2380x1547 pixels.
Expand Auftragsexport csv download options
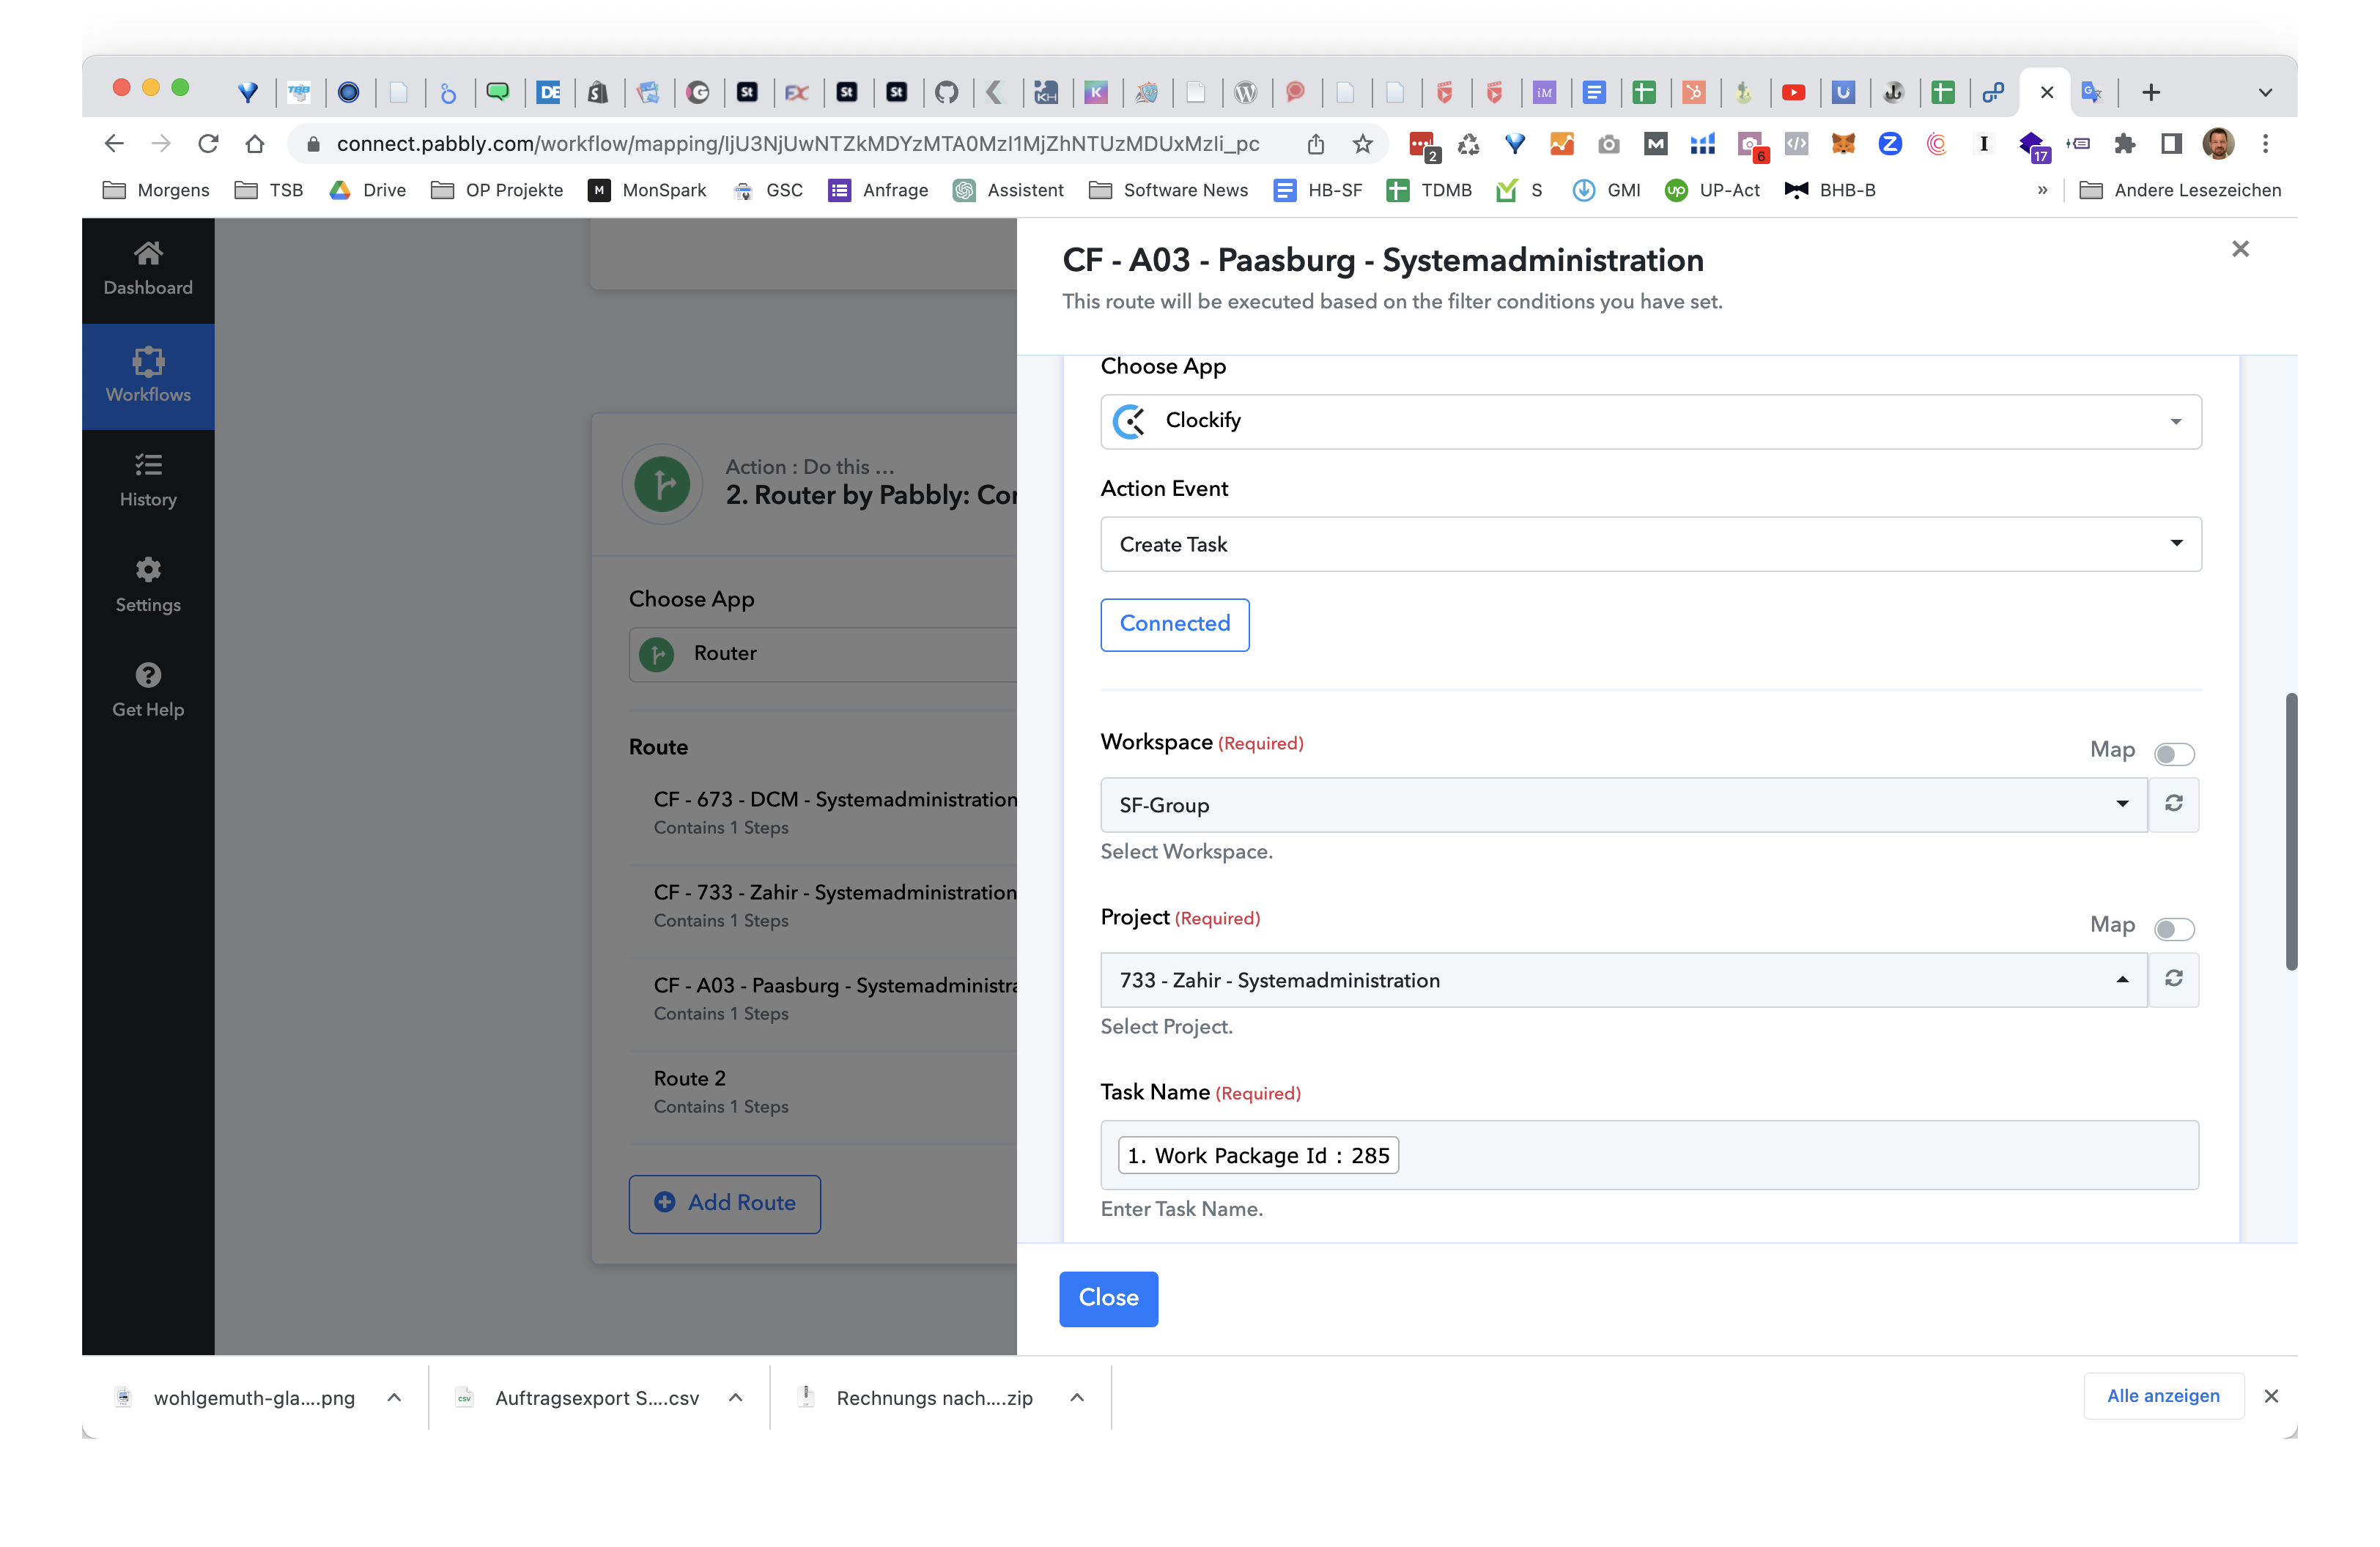pos(735,1397)
